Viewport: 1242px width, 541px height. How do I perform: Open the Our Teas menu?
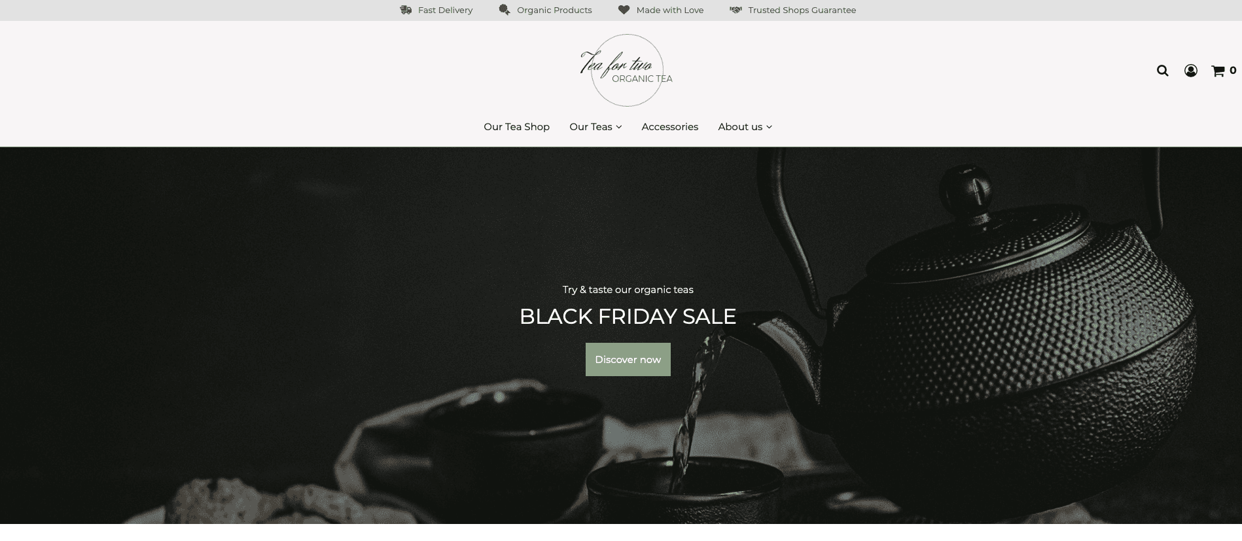(591, 127)
